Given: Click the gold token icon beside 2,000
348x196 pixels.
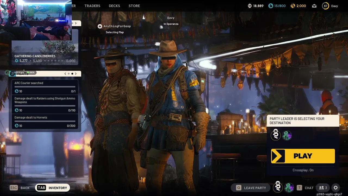Looking at the screenshot, I should coord(293,6).
